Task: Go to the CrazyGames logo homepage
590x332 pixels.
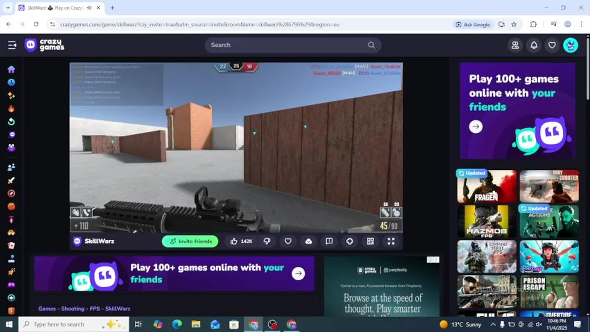Action: click(x=44, y=45)
